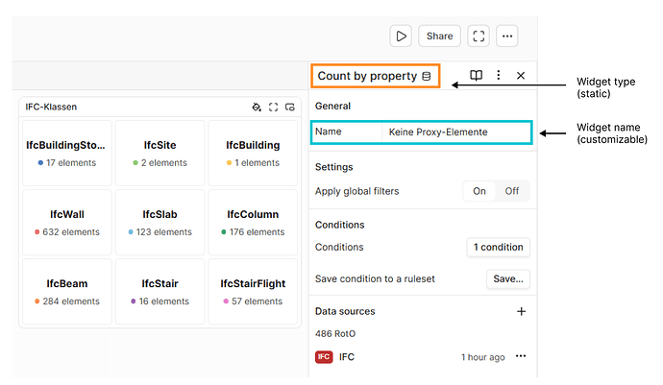Click Save... to save condition to ruleset
Screen dimensions: 663x385
pyautogui.click(x=508, y=279)
